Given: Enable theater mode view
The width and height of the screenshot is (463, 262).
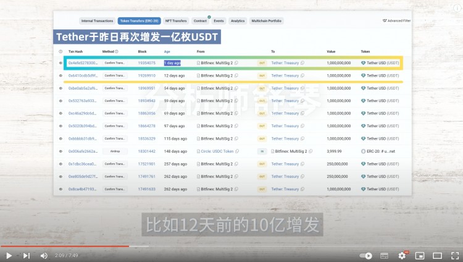Looking at the screenshot, I should 437,255.
